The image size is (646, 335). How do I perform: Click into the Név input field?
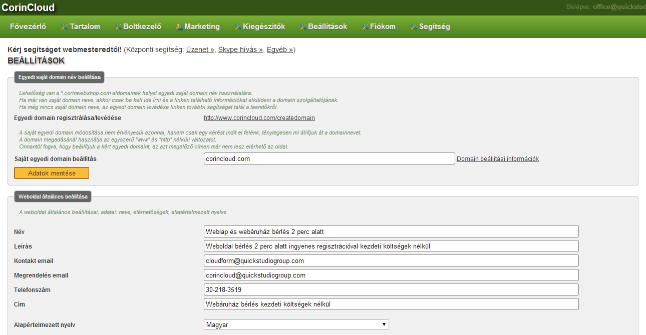(391, 231)
